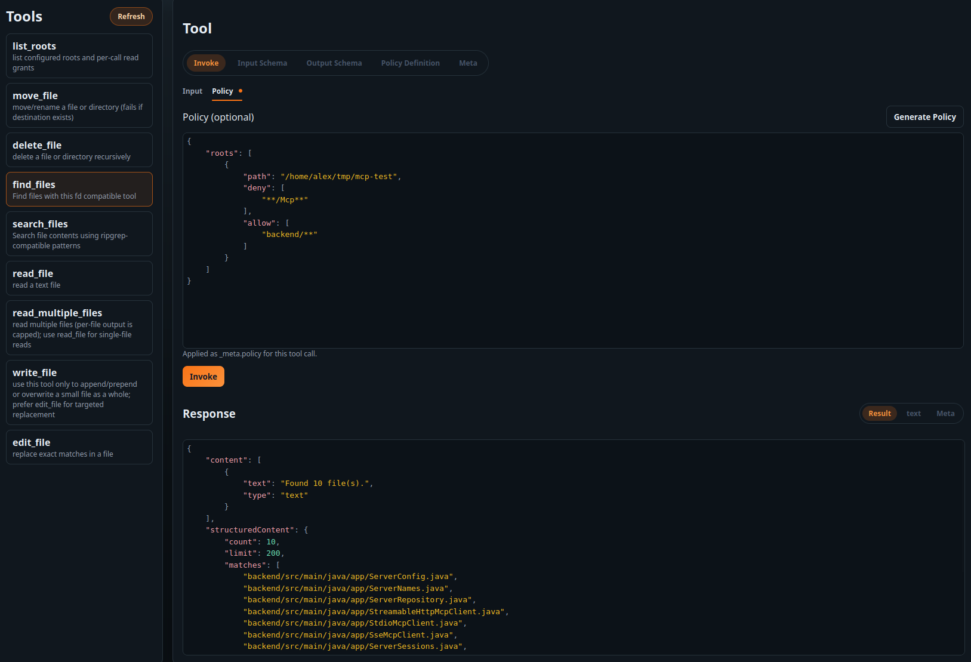Switch to the Input sub-tab
Screen dimensions: 971x662
coord(192,91)
